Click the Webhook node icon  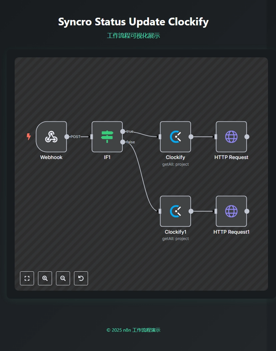tap(51, 137)
